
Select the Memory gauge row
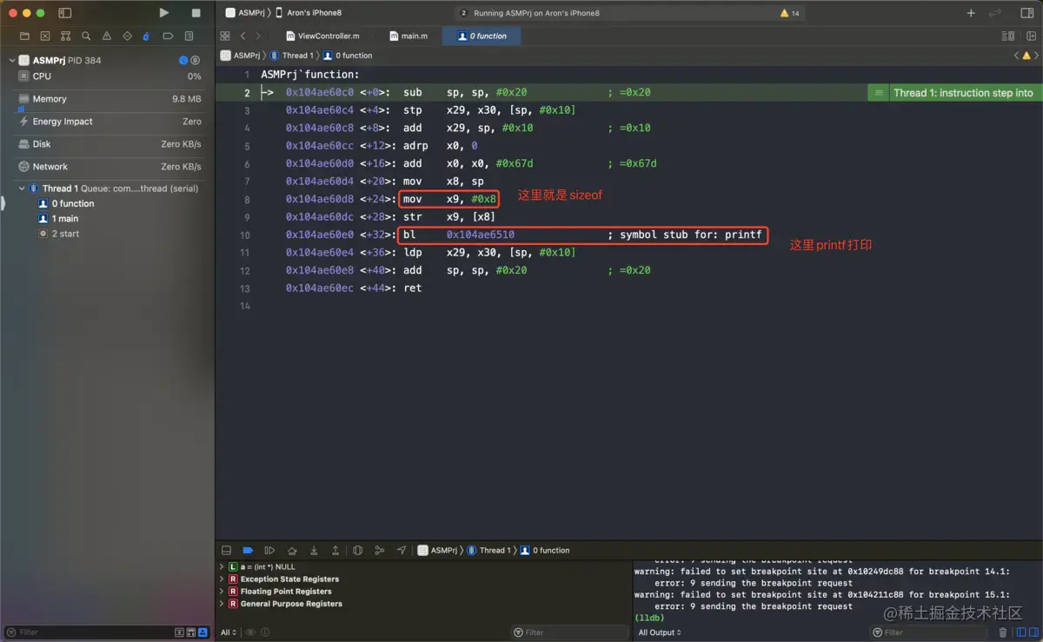[x=108, y=99]
